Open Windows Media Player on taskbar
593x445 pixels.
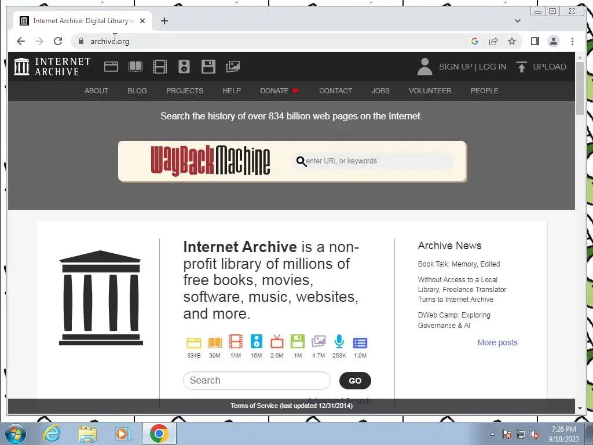[122, 433]
